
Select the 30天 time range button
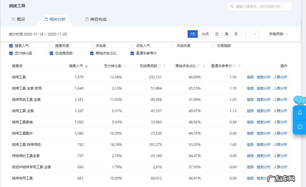pos(205,34)
